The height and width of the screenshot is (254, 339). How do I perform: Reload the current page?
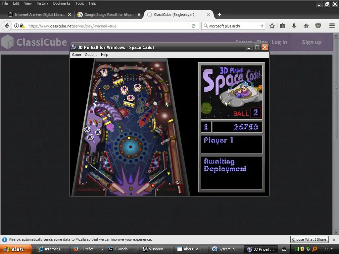click(193, 26)
